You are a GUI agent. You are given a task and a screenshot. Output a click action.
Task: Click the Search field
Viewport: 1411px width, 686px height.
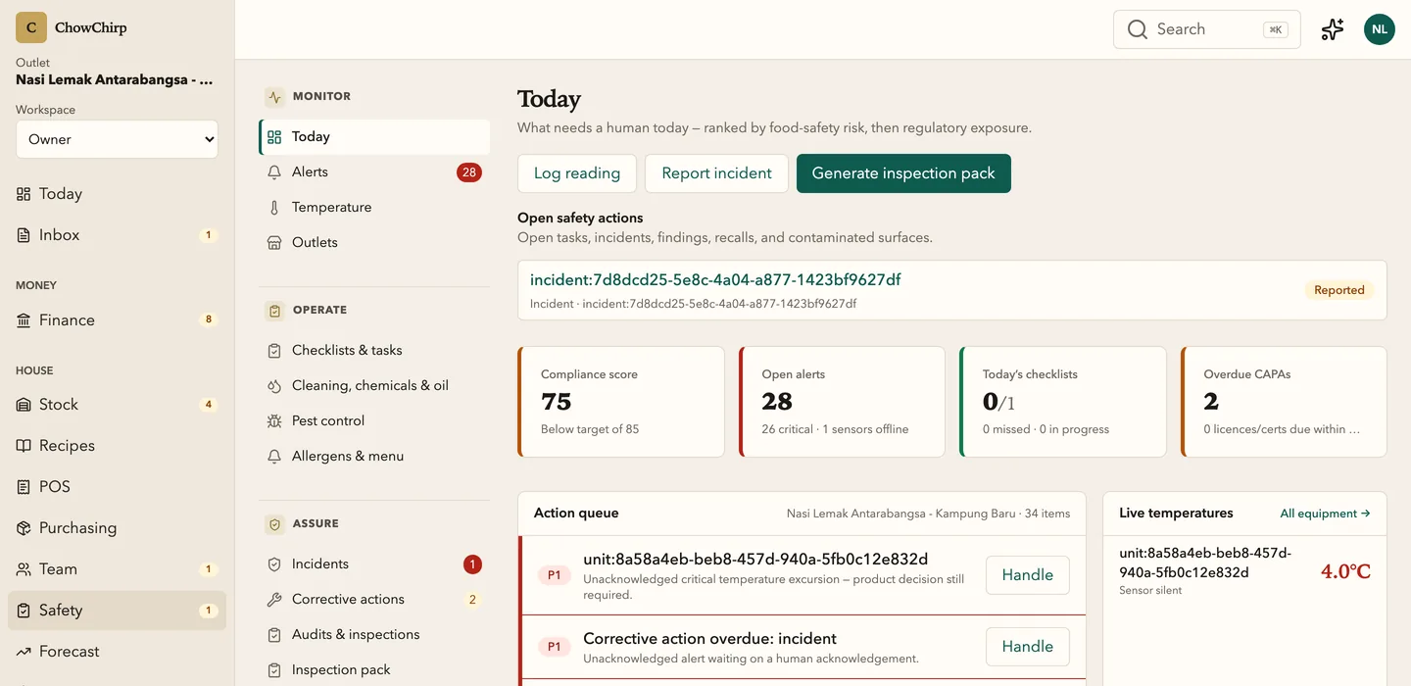1207,29
